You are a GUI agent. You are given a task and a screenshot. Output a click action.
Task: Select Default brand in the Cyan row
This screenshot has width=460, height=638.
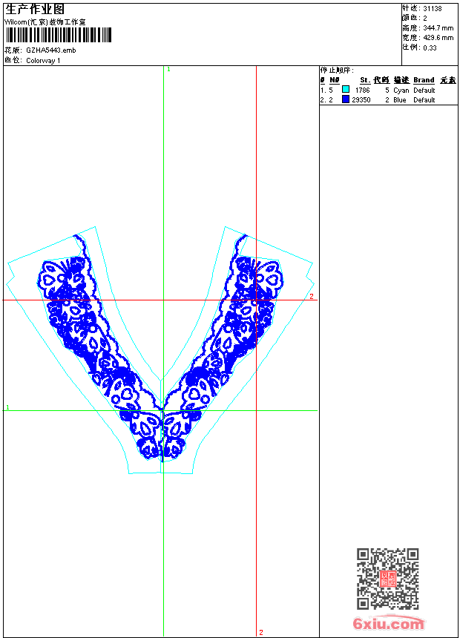point(424,91)
